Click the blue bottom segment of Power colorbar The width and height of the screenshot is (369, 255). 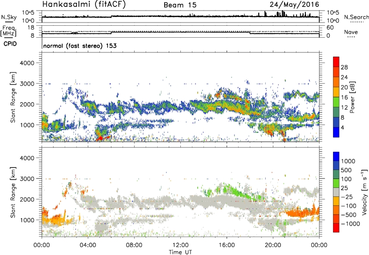click(x=336, y=133)
